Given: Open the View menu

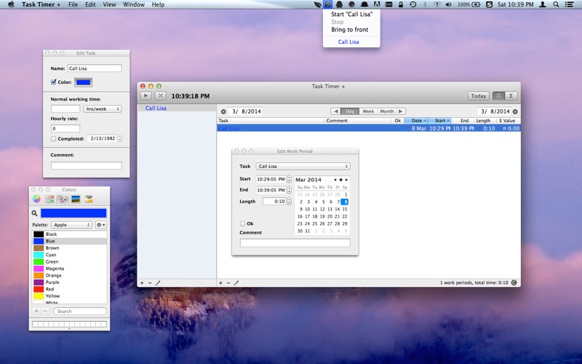Looking at the screenshot, I should (x=109, y=4).
